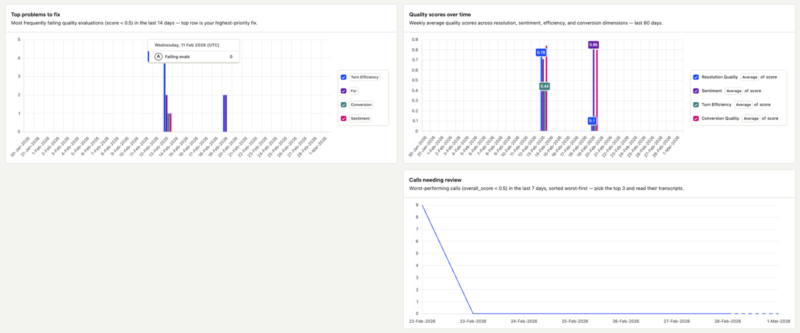Click the Average tag beside Turn Efficiency
This screenshot has height=333, width=800.
743,105
